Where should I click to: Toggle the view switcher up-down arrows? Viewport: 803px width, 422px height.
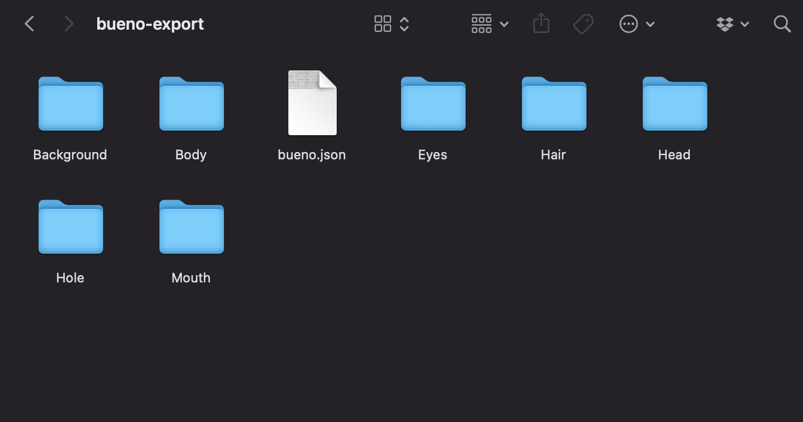point(404,24)
